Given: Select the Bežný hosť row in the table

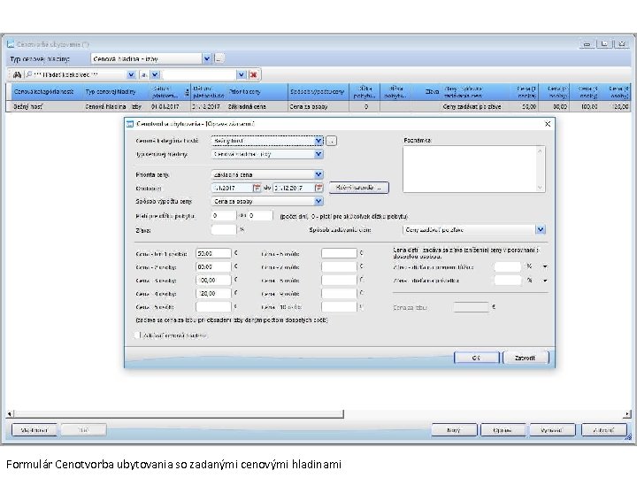Looking at the screenshot, I should [x=318, y=106].
